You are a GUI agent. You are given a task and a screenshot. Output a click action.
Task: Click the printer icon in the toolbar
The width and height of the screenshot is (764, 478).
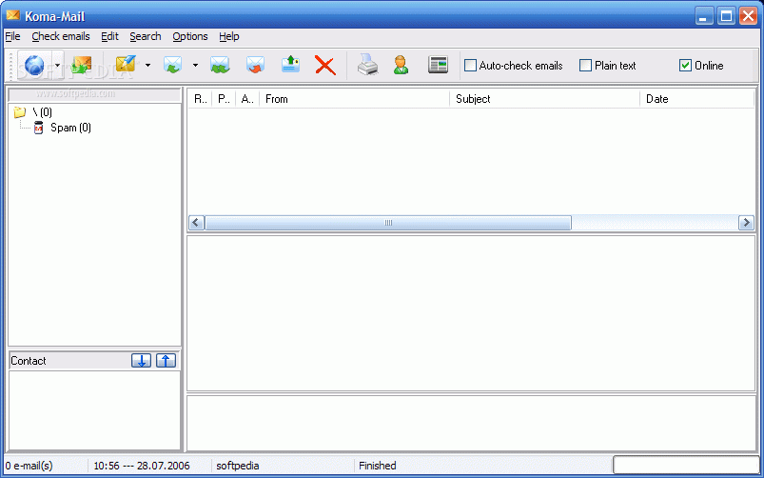click(368, 66)
